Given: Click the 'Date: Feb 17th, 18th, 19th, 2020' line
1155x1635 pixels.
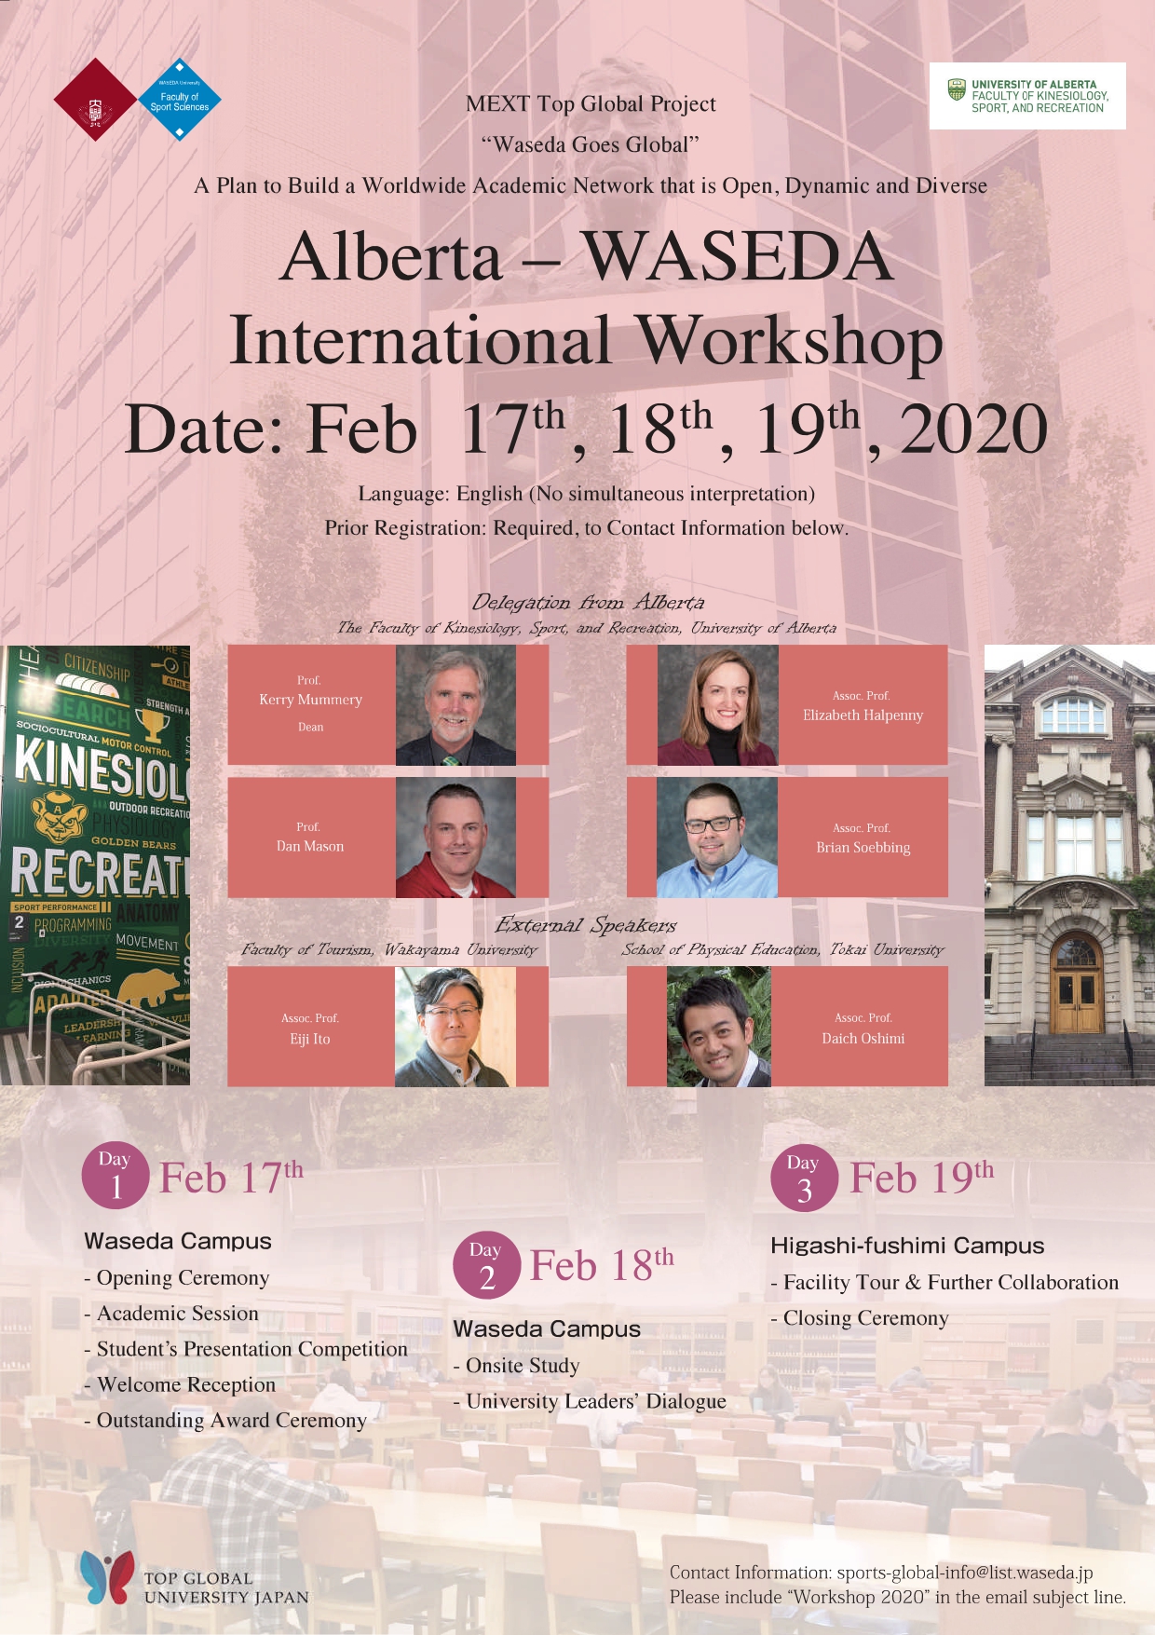Looking at the screenshot, I should pyautogui.click(x=587, y=429).
